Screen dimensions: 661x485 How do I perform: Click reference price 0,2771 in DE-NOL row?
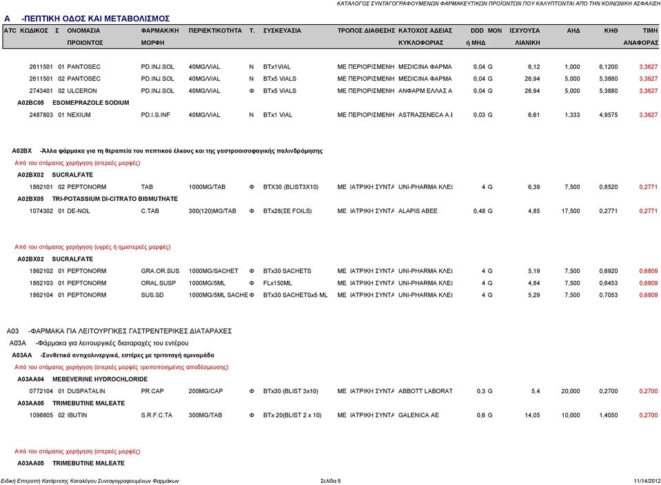click(649, 211)
